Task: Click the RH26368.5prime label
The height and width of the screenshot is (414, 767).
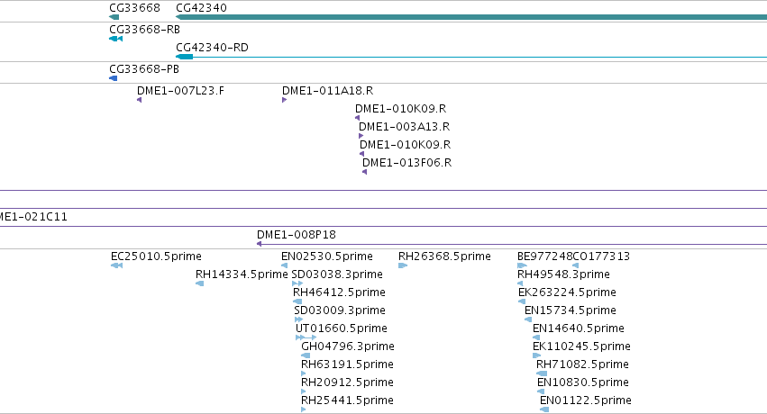Action: click(444, 256)
